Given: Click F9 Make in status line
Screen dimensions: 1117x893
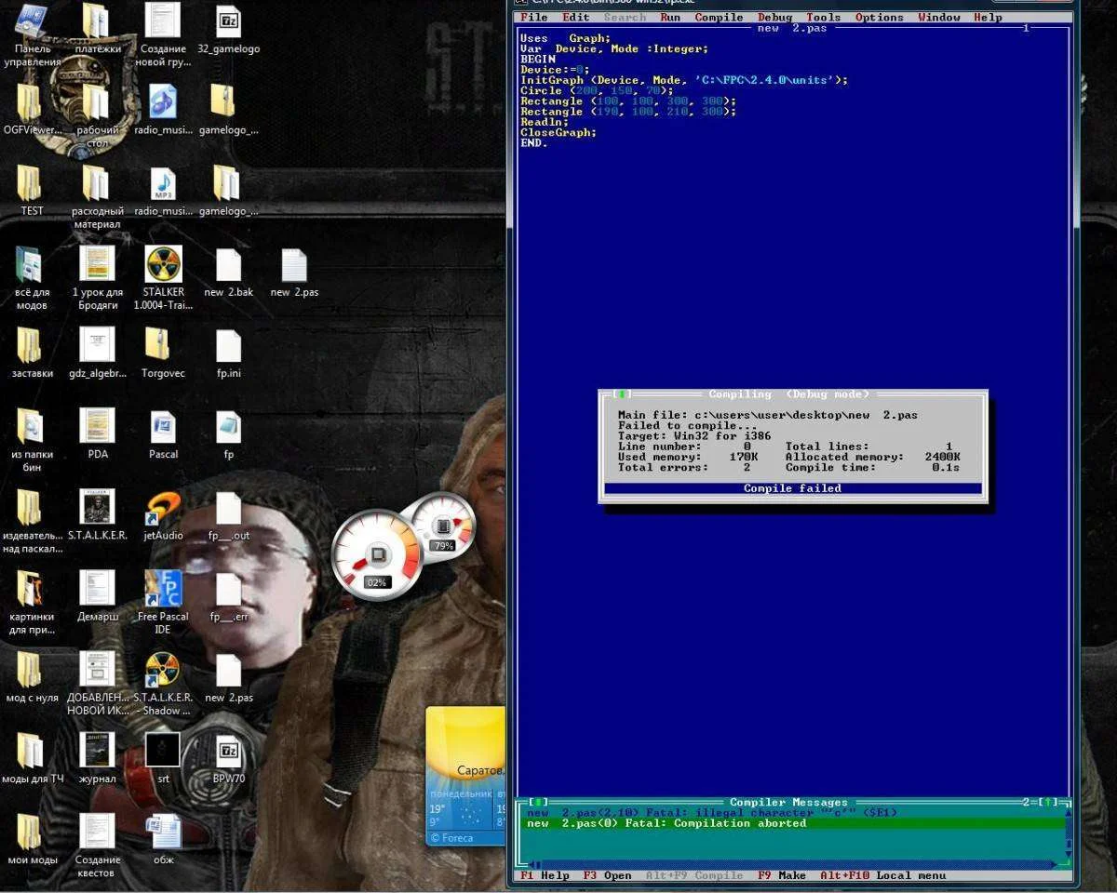Looking at the screenshot, I should [x=782, y=875].
